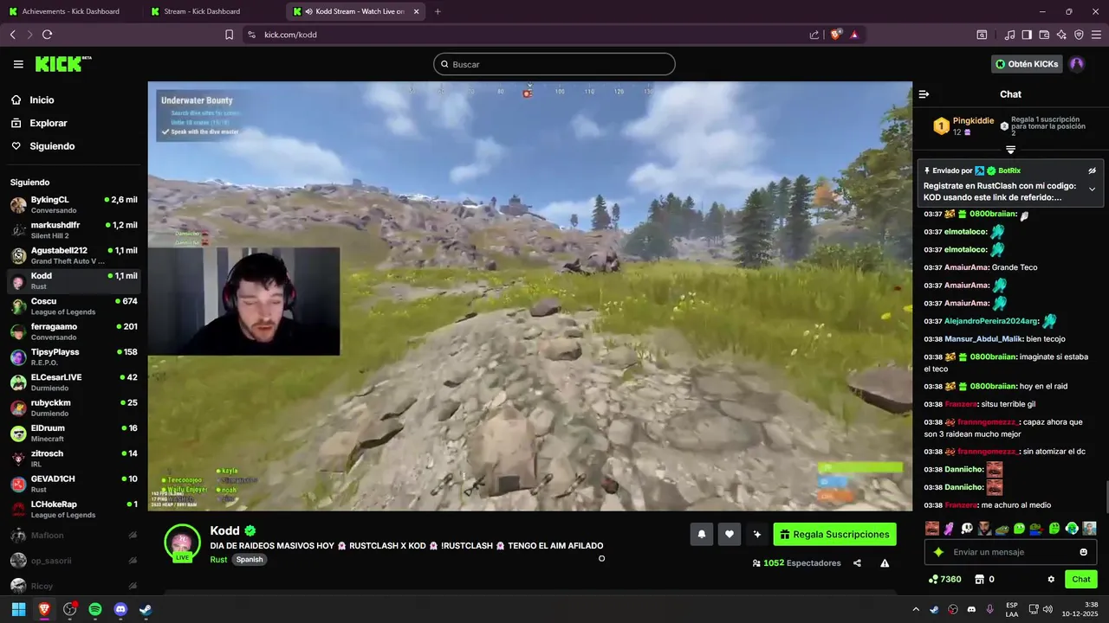Open chat settings gear

click(1051, 580)
